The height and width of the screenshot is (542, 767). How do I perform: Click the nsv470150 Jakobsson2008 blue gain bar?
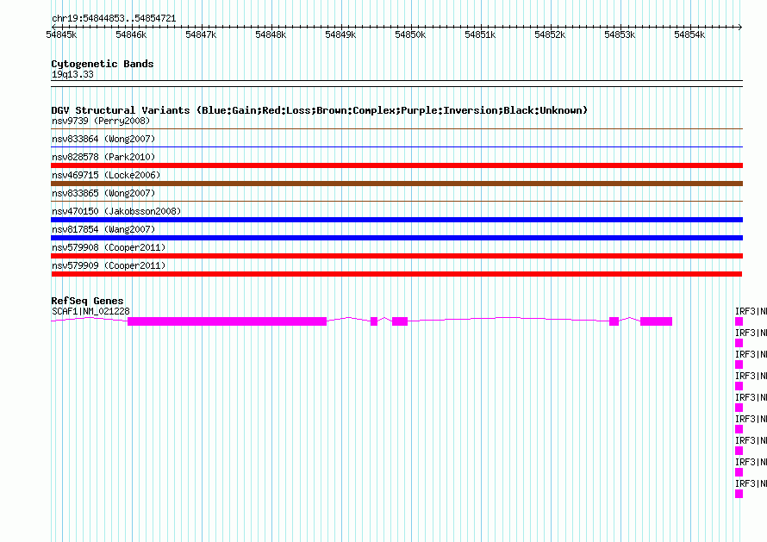click(396, 220)
